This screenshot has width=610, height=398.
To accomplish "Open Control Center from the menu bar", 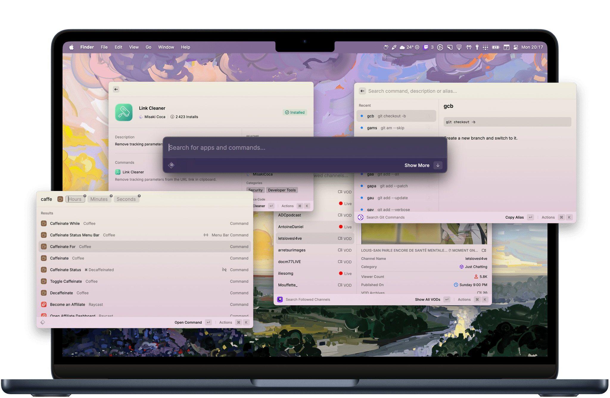I will click(516, 47).
